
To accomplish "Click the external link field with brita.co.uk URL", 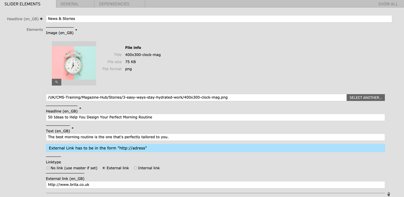I will 215,185.
